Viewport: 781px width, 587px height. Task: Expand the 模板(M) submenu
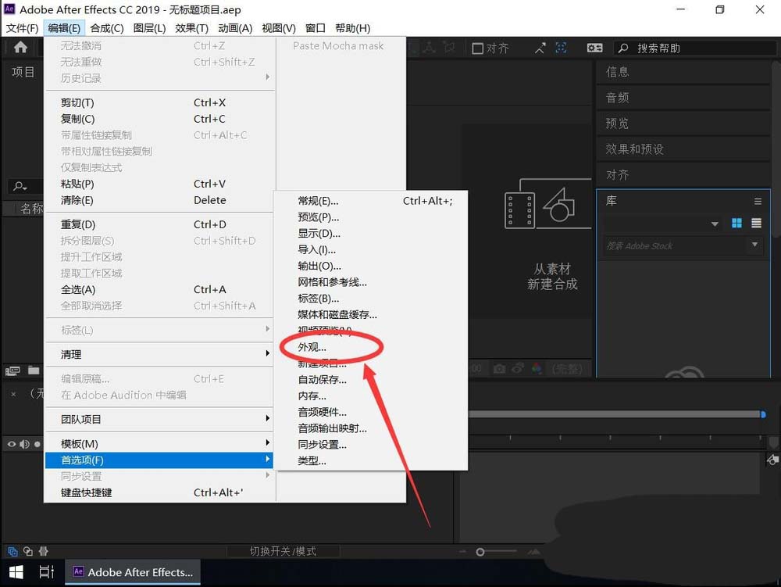click(x=159, y=443)
